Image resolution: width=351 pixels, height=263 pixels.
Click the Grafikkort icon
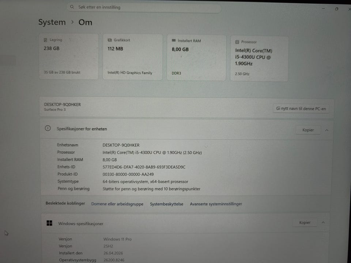click(110, 40)
